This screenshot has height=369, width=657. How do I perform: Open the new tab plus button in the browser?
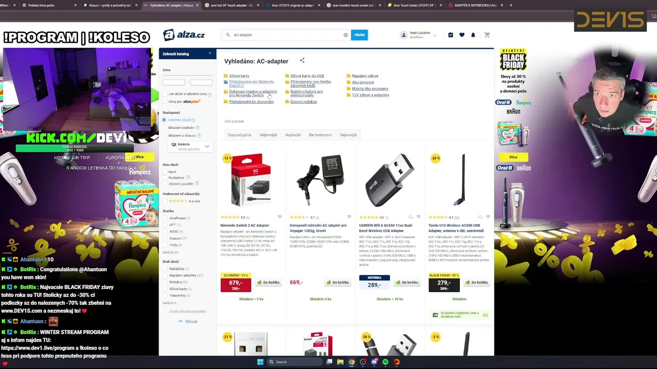511,5
